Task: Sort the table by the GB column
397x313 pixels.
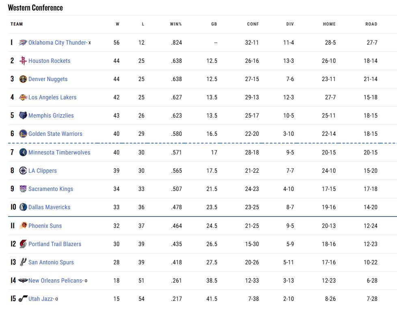Action: pos(214,24)
